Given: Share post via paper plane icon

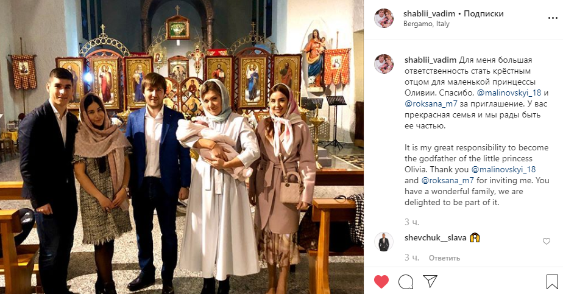Looking at the screenshot, I should point(430,281).
